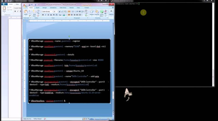Increase font size with Grow Font

pyautogui.click(x=59, y=11)
